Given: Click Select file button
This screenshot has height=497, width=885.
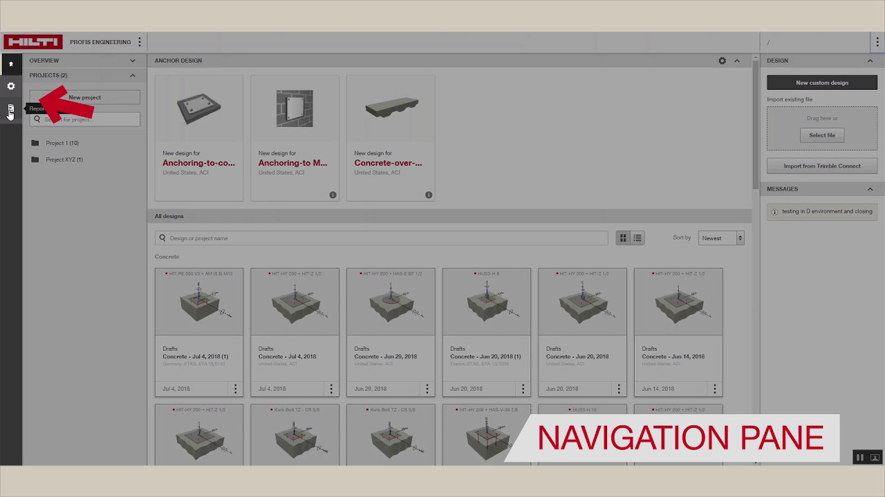Looking at the screenshot, I should 822,135.
